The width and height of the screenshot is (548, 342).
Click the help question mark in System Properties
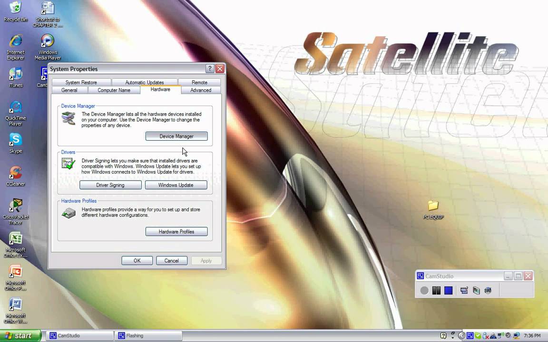(210, 68)
